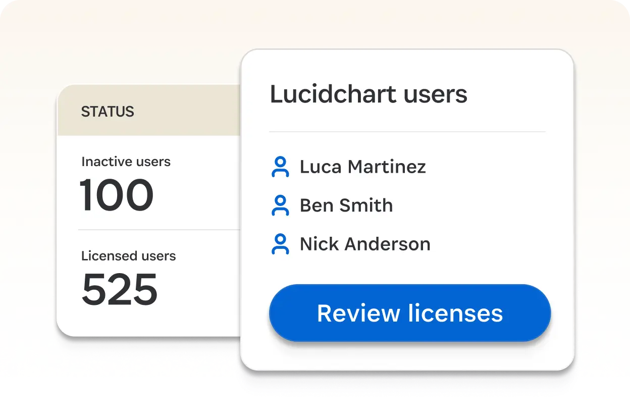Click the 100 inactive users value
The width and height of the screenshot is (630, 420).
(117, 195)
